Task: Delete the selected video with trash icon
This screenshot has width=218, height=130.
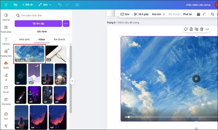Action: pos(202,29)
